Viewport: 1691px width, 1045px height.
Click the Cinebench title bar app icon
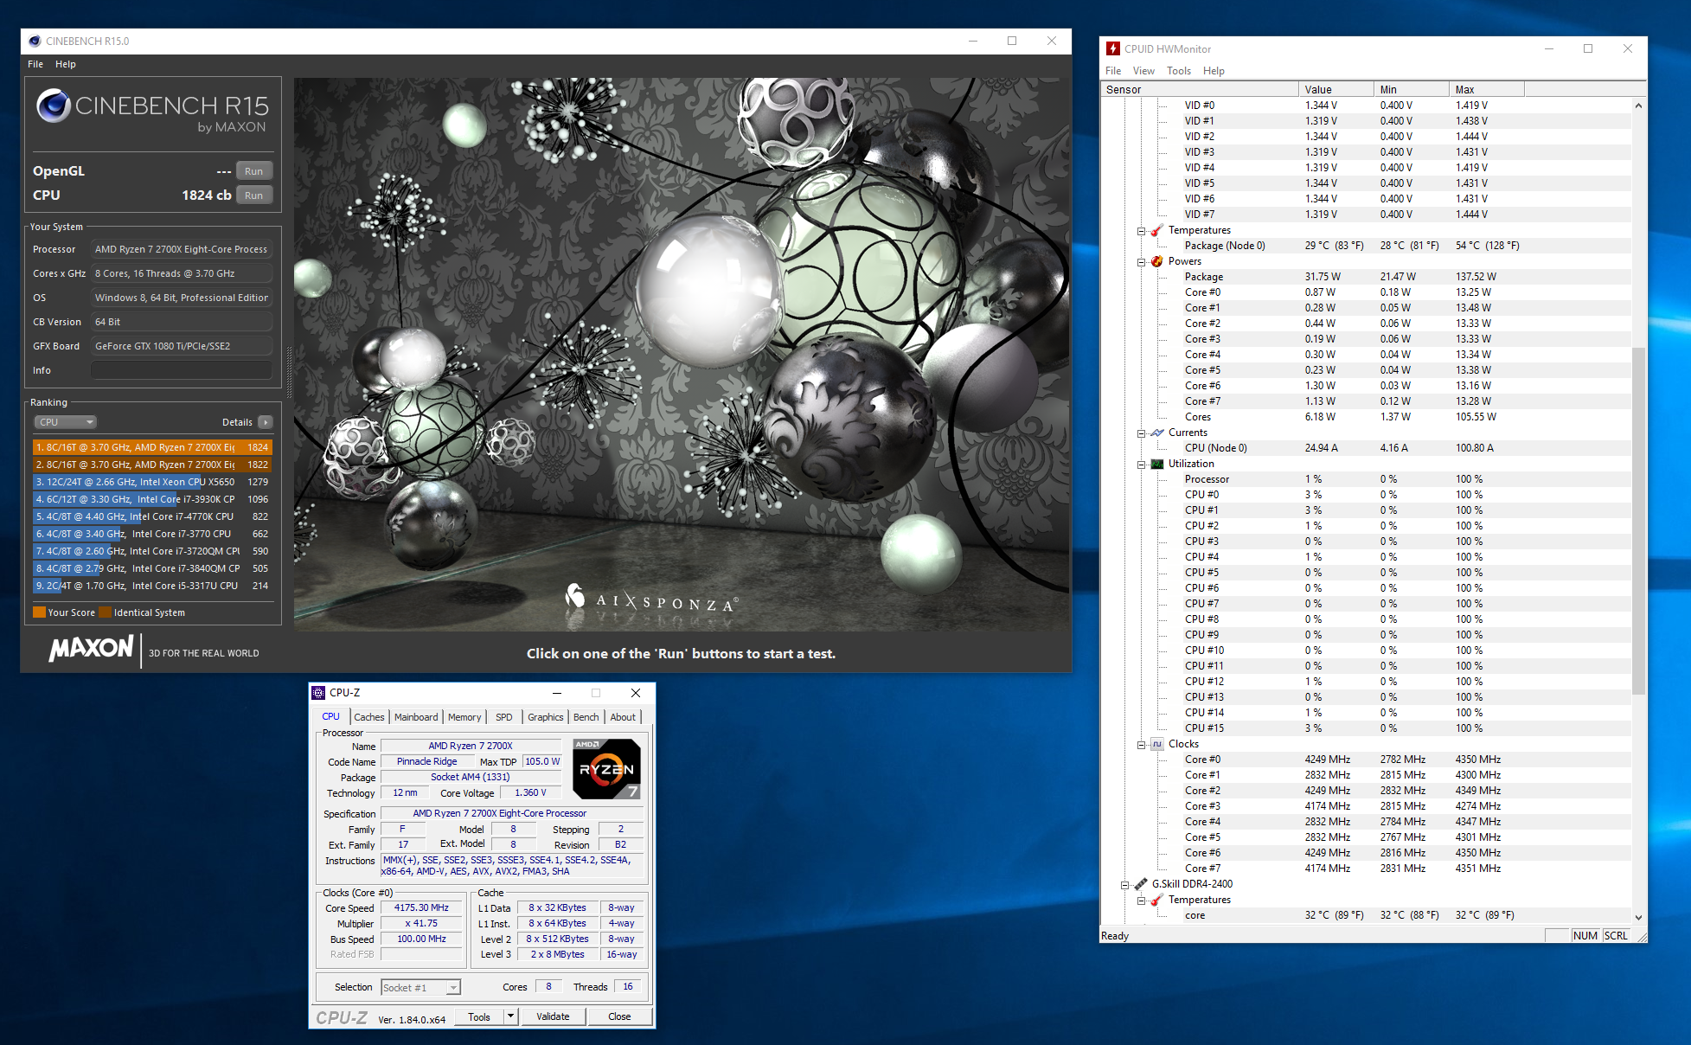click(x=35, y=41)
